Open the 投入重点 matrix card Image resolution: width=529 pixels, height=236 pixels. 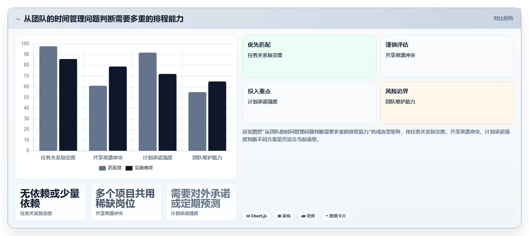coord(309,103)
